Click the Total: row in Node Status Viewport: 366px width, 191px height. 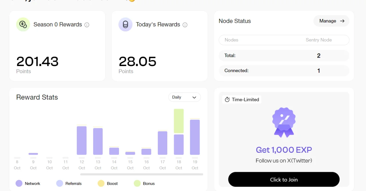[x=284, y=55]
